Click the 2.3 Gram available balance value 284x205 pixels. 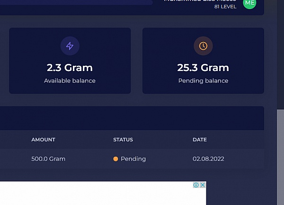(x=70, y=68)
